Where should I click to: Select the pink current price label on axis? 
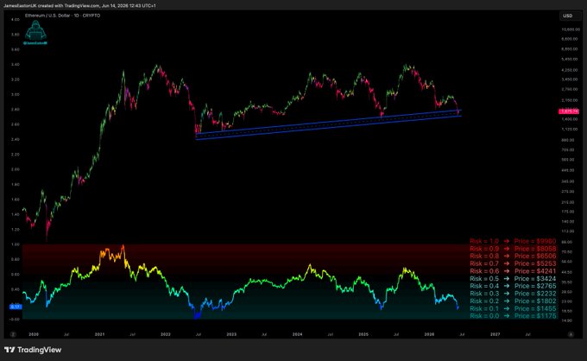click(569, 111)
